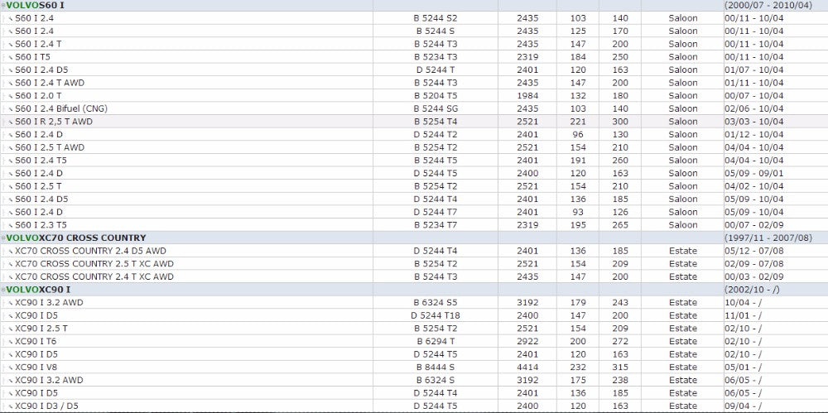This screenshot has height=413, width=828.
Task: Click the VOLVO XC70 CROSS COUNTRY header text
Action: [76, 238]
